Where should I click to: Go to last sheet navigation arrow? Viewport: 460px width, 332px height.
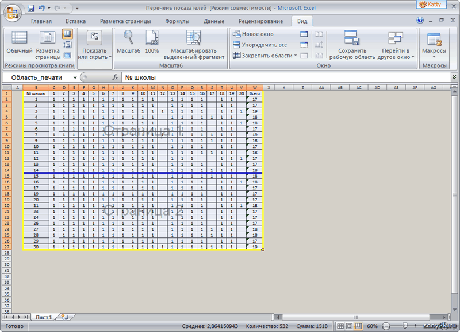click(26, 317)
